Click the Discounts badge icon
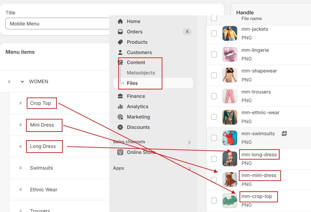This screenshot has height=212, width=311. coord(120,127)
